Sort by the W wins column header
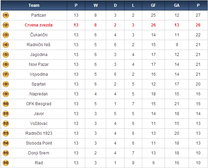The image size is (208, 168). pos(95,5)
